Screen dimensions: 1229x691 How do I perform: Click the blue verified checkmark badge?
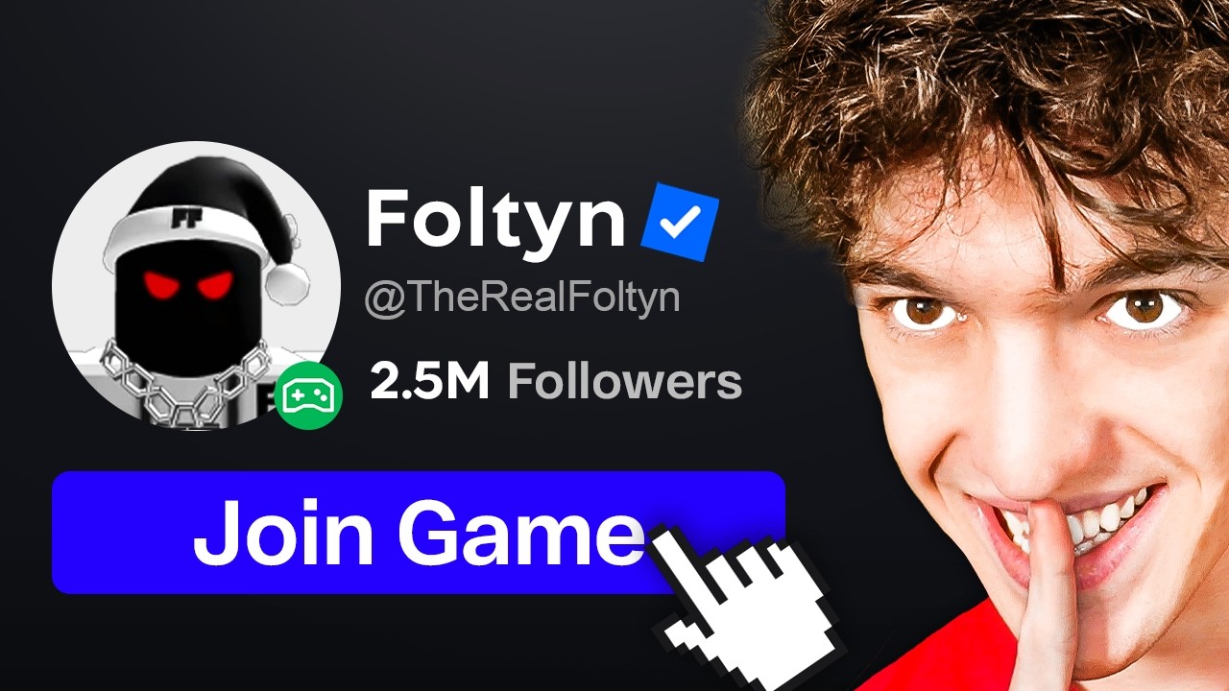680,222
